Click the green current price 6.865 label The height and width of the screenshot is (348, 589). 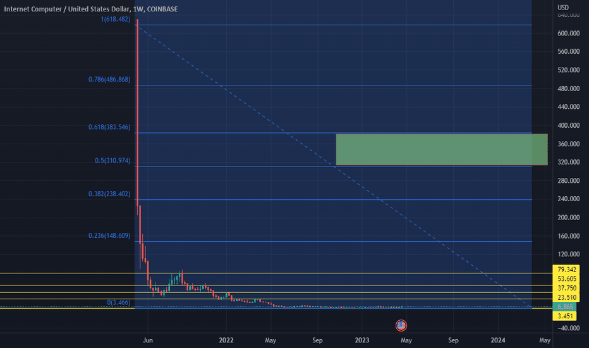tap(564, 307)
